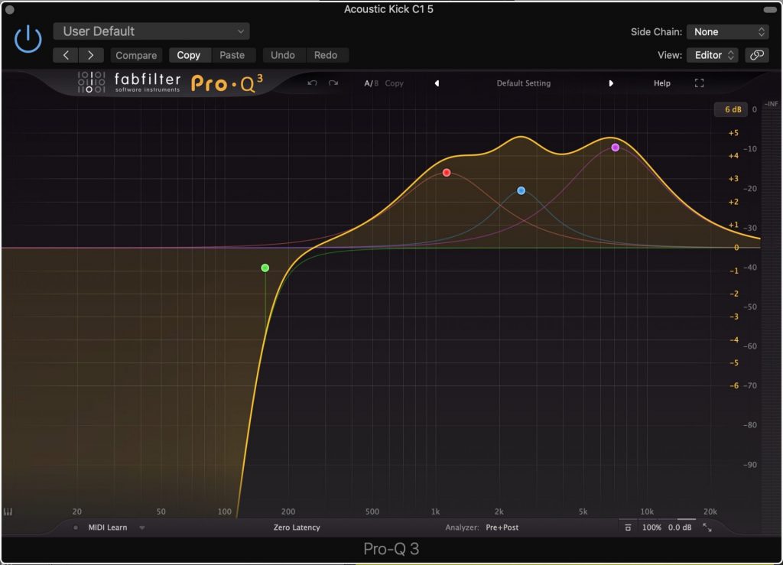Open the Zero Latency processing mode menu
This screenshot has width=783, height=565.
(297, 528)
